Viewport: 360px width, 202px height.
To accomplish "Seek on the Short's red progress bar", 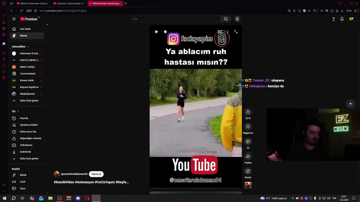I will point(195,188).
